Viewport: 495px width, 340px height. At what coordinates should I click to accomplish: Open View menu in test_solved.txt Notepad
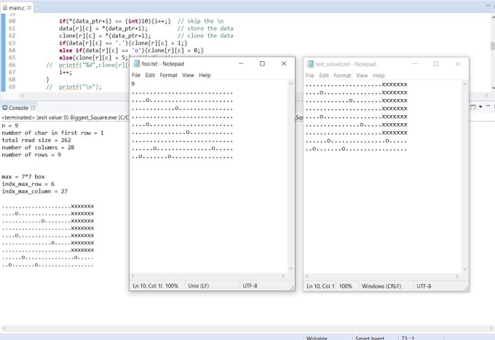pos(362,76)
